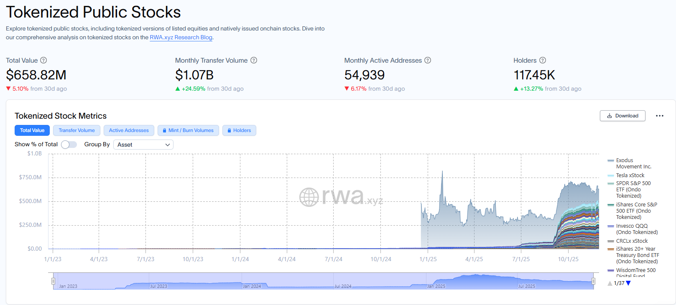Open the Group By Asset dropdown
This screenshot has width=676, height=305.
(143, 145)
